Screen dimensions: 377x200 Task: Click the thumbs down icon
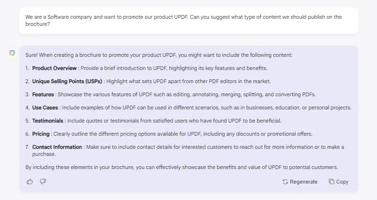(x=43, y=182)
